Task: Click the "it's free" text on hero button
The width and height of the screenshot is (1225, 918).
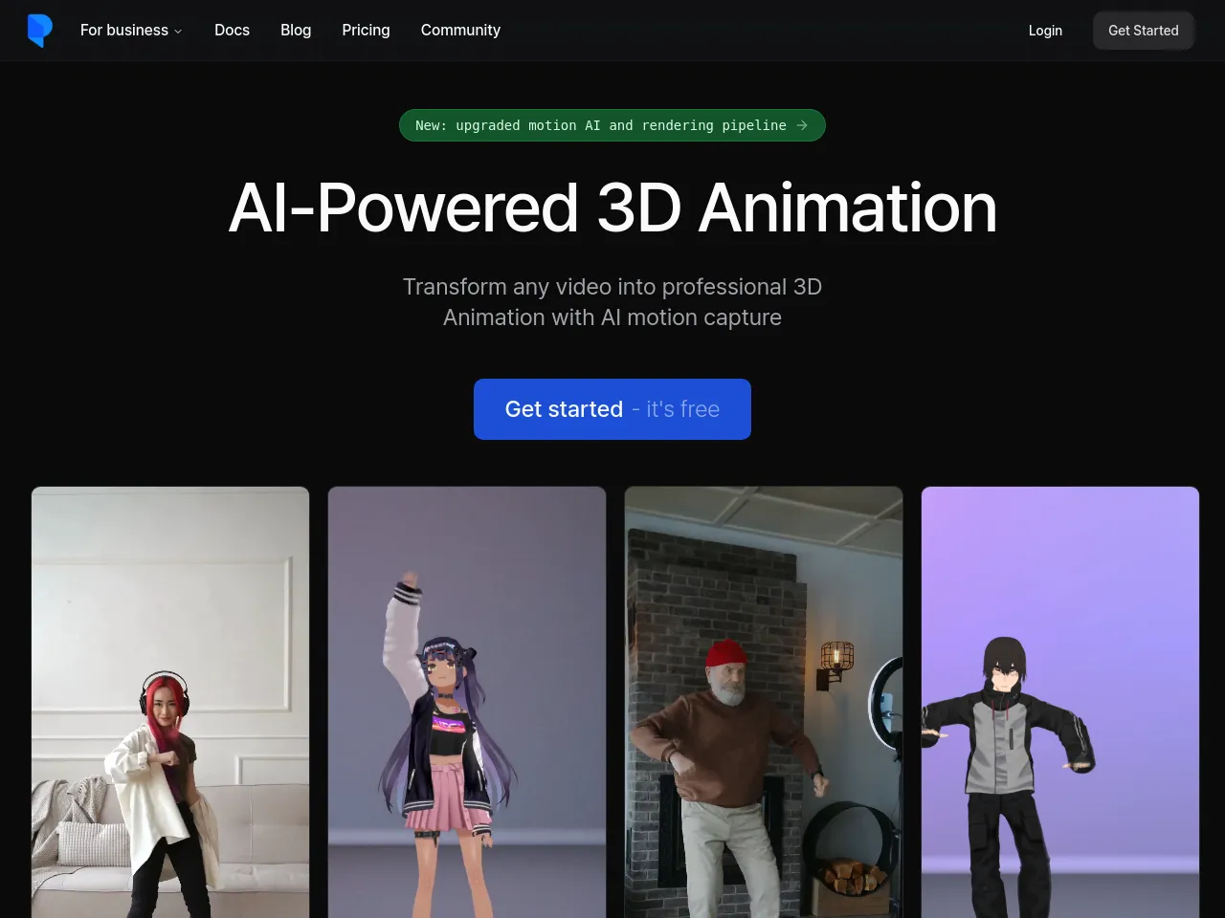Action: (682, 409)
